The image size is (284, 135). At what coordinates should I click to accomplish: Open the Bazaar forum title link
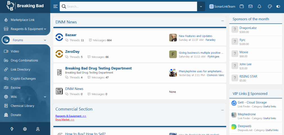(71, 35)
